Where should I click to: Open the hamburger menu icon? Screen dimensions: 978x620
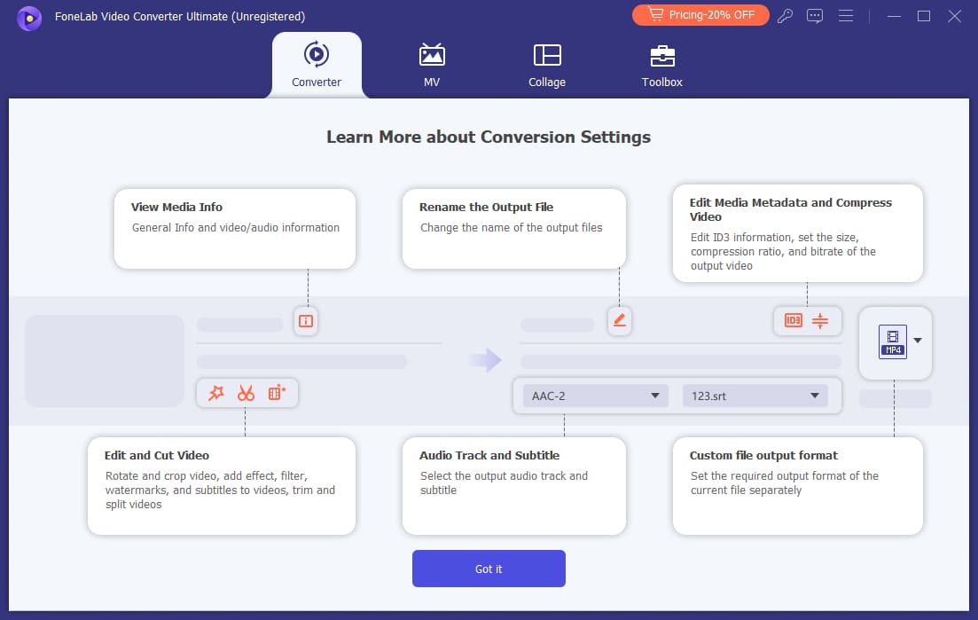pos(846,16)
